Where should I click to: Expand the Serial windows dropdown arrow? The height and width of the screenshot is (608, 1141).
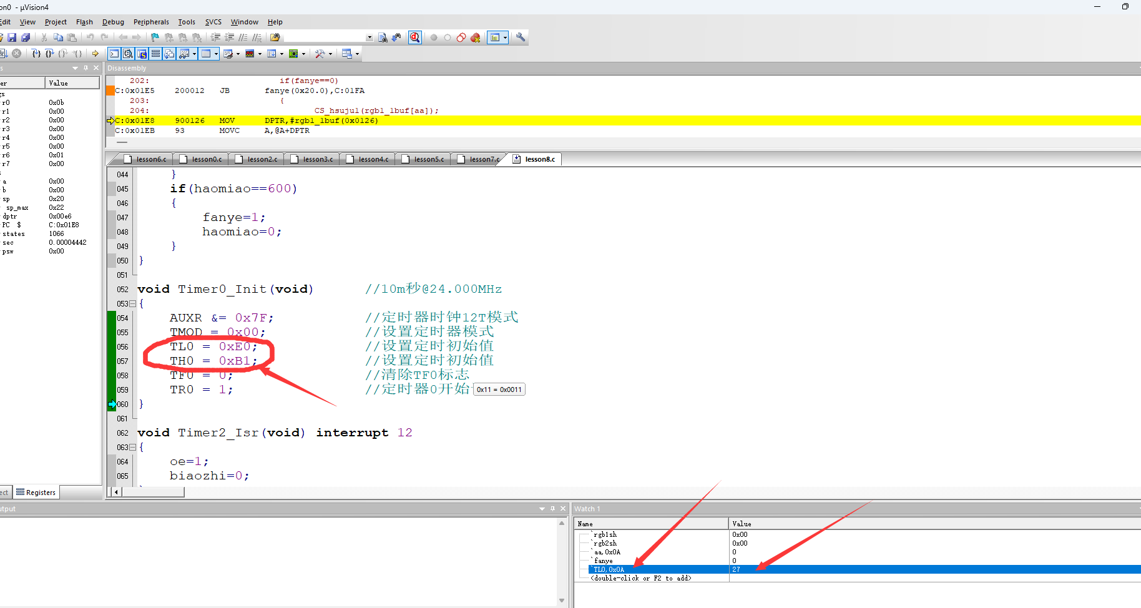pos(238,54)
